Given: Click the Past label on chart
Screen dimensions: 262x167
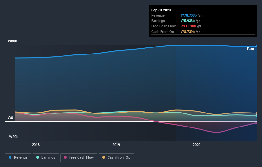Looking at the screenshot, I should (x=251, y=49).
